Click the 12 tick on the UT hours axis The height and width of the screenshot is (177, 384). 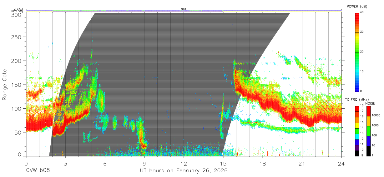click(x=184, y=163)
